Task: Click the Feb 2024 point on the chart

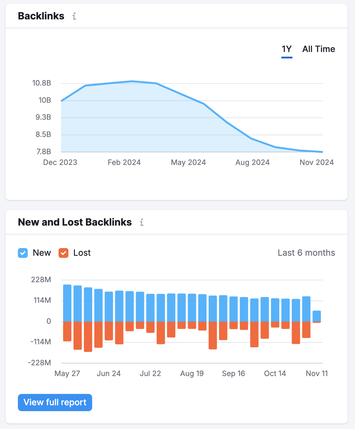Action: (x=124, y=82)
